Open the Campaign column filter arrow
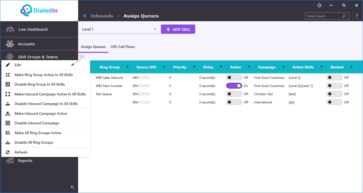Viewport: 363px width, 193px height. point(284,67)
